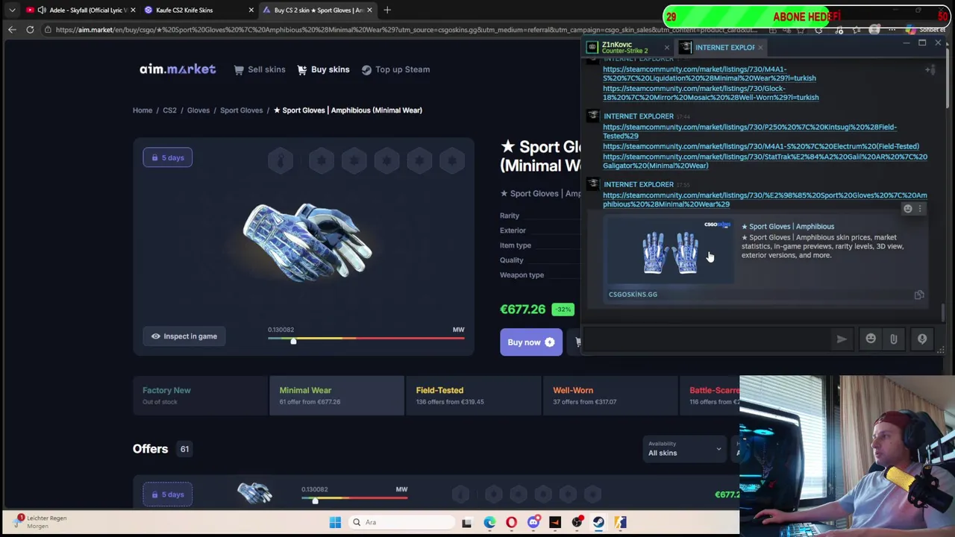This screenshot has width=955, height=537.
Task: Click the aim.market logo
Action: pyautogui.click(x=178, y=69)
